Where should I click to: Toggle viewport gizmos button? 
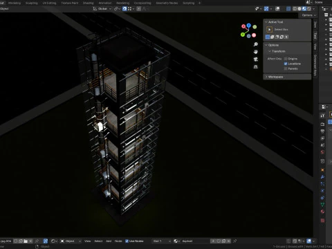(x=266, y=9)
